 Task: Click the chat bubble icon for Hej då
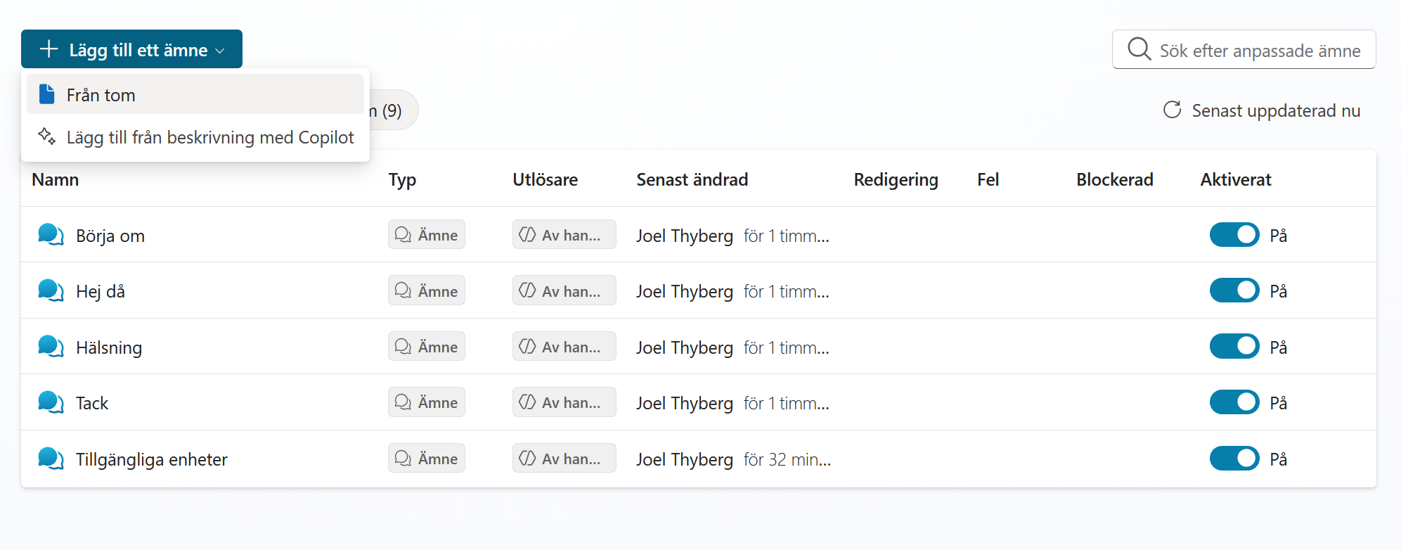(51, 290)
